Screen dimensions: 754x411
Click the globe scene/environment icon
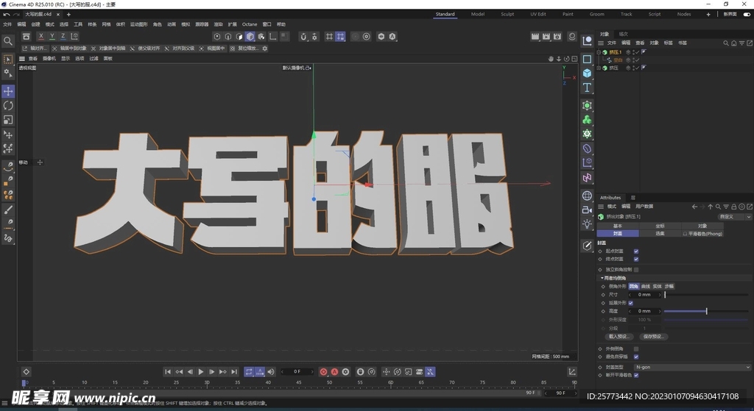tap(587, 196)
